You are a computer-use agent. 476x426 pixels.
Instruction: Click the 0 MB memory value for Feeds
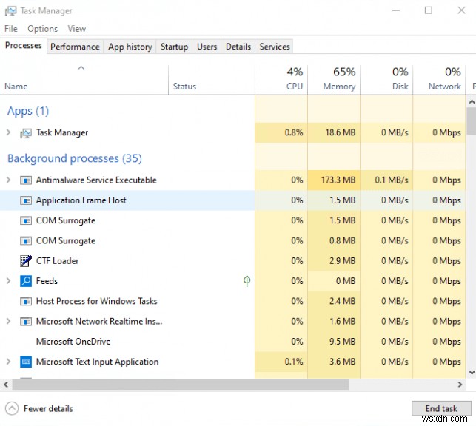pos(346,281)
